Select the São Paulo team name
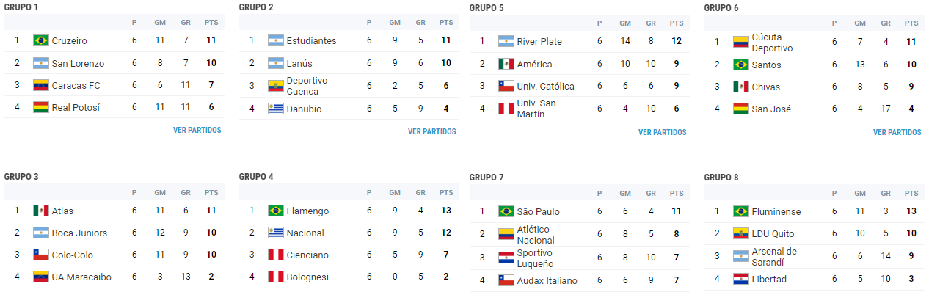 (538, 211)
